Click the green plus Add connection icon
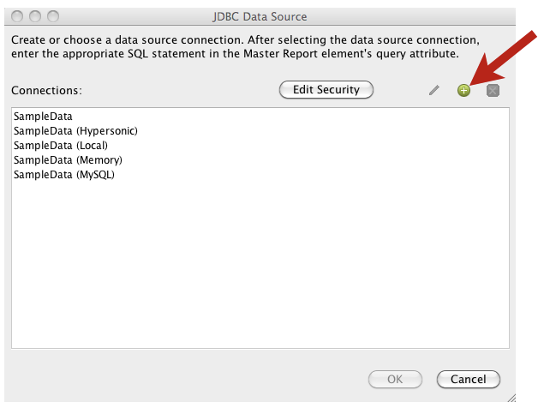Image resolution: width=544 pixels, height=414 pixels. click(x=463, y=90)
